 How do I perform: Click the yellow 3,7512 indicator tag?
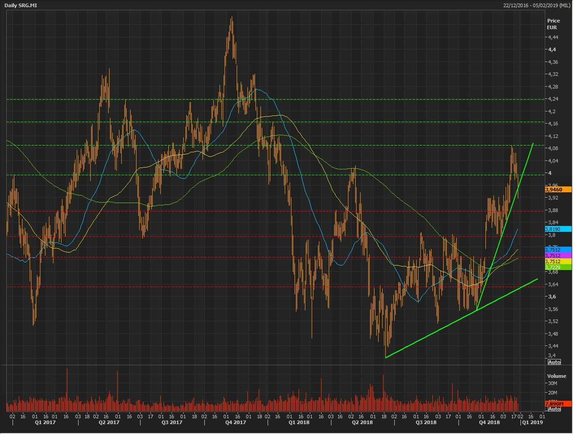(x=558, y=261)
